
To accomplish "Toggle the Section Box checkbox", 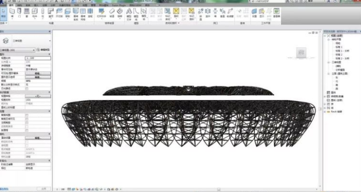I will [27, 130].
